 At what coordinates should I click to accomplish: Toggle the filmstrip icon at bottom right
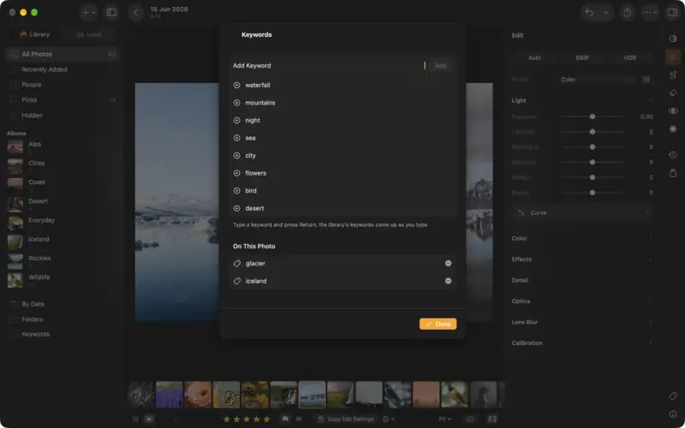pyautogui.click(x=492, y=419)
